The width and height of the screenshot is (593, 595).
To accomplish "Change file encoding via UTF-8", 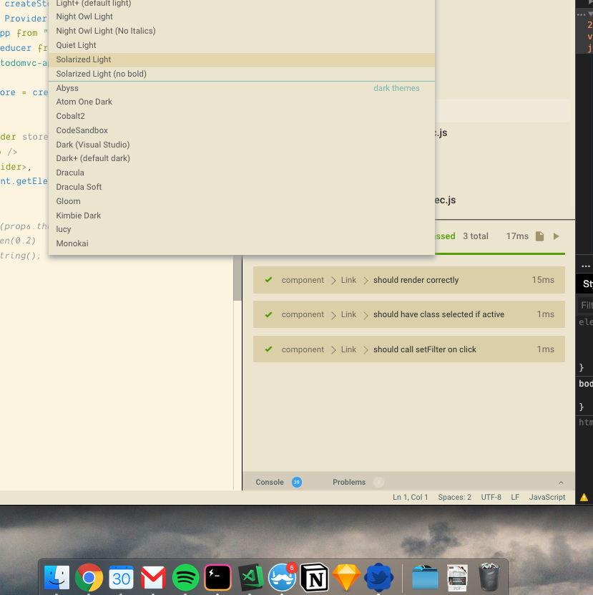I will (491, 497).
